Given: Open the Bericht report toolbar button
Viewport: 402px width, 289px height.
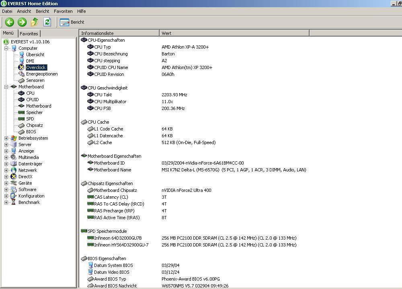Looking at the screenshot, I should pos(72,22).
